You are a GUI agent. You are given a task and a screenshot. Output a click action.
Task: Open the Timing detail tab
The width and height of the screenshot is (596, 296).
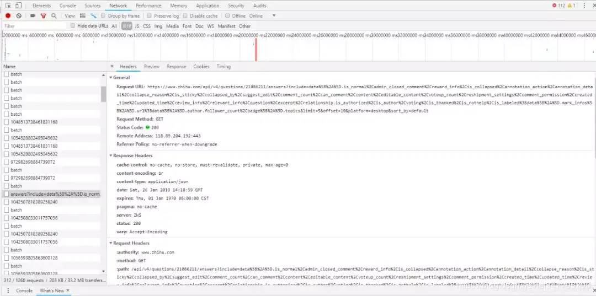pyautogui.click(x=223, y=66)
